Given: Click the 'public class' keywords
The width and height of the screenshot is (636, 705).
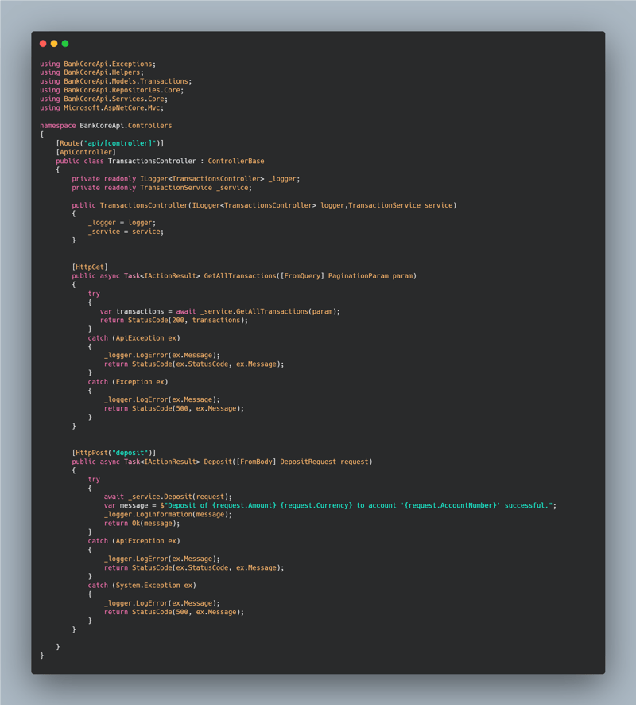Looking at the screenshot, I should (x=79, y=161).
